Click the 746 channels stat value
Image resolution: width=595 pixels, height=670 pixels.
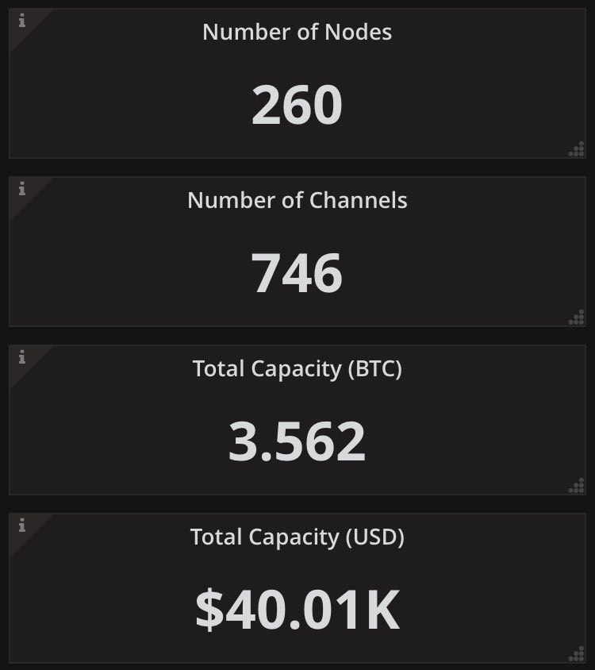297,274
